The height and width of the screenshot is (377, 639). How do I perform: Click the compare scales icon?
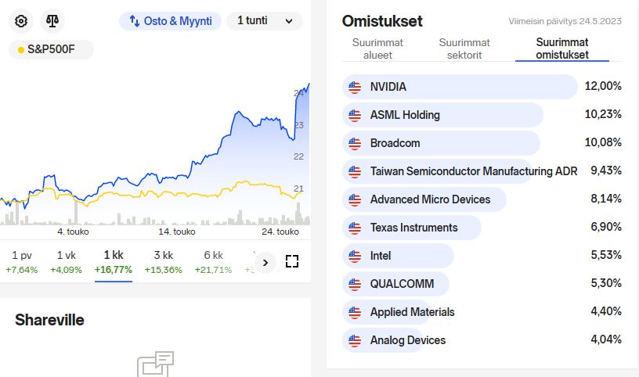point(52,21)
